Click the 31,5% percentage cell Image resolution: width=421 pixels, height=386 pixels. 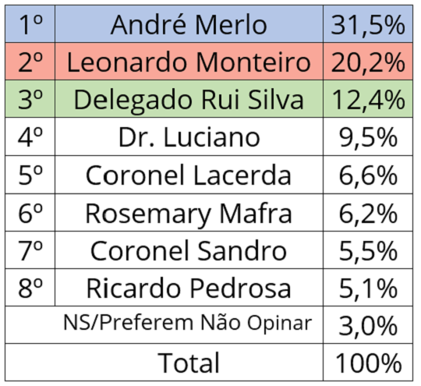point(368,24)
